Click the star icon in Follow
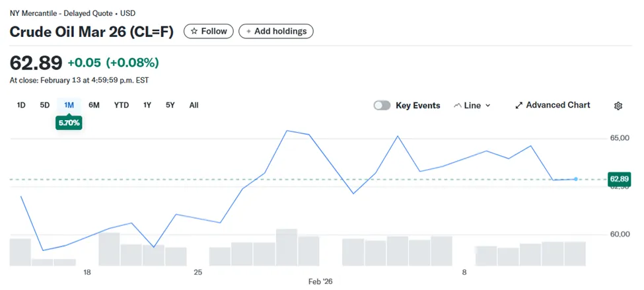The width and height of the screenshot is (644, 290). pyautogui.click(x=194, y=31)
